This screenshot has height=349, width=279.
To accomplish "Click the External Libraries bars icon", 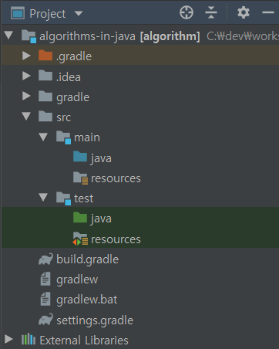I will pos(29,339).
